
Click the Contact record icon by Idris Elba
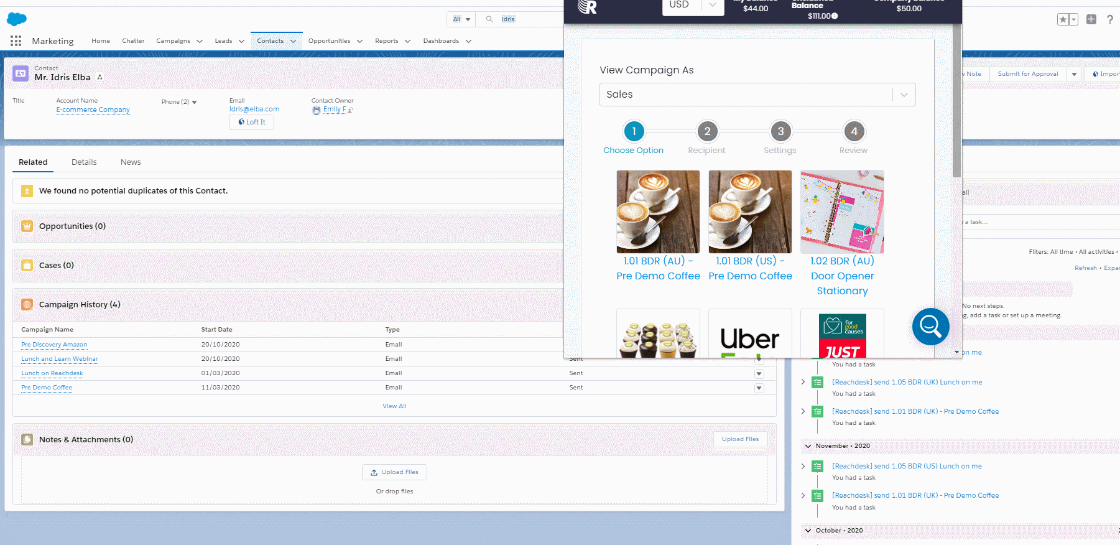click(21, 73)
